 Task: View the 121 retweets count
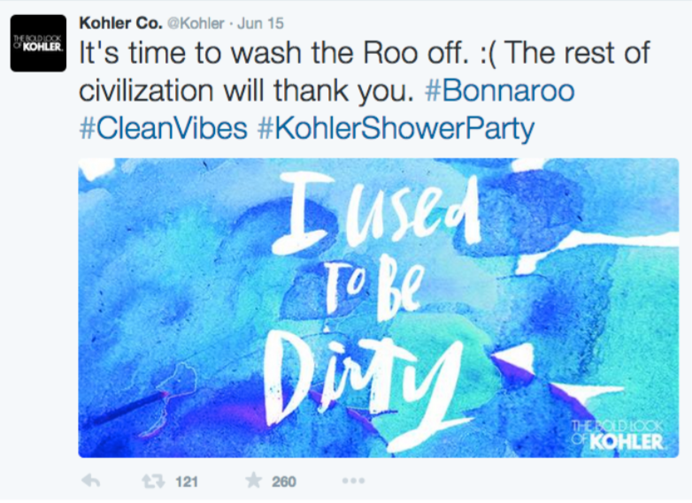187,482
